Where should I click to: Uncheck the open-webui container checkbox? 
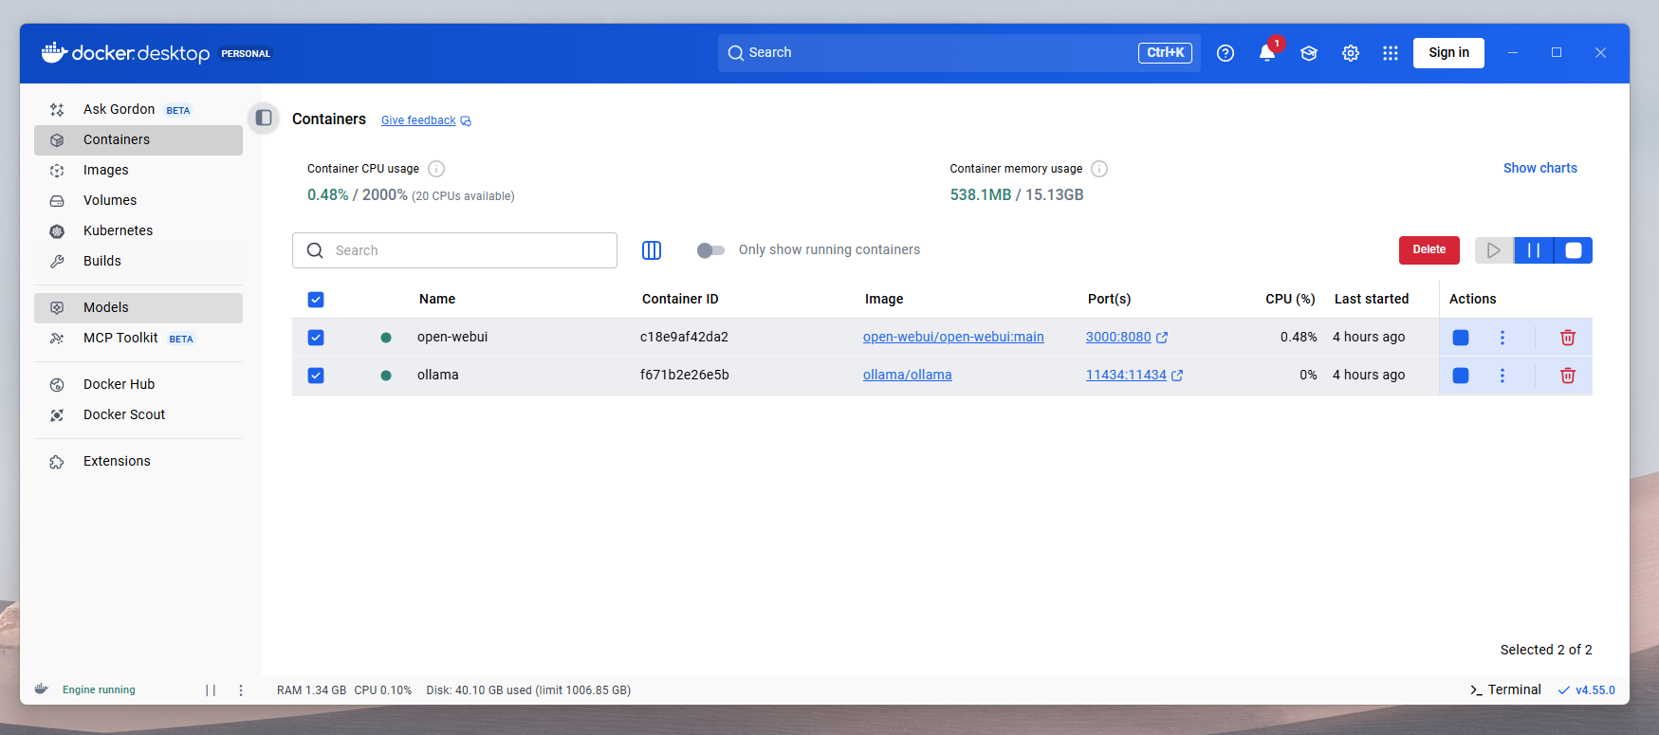coord(316,338)
